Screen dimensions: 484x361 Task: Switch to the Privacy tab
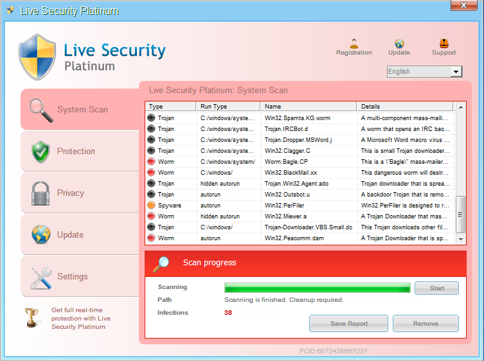click(x=80, y=193)
